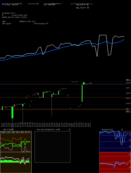Click the tall green candlestick near 07 Sep
This screenshot has height=173, width=131.
[x=82, y=93]
